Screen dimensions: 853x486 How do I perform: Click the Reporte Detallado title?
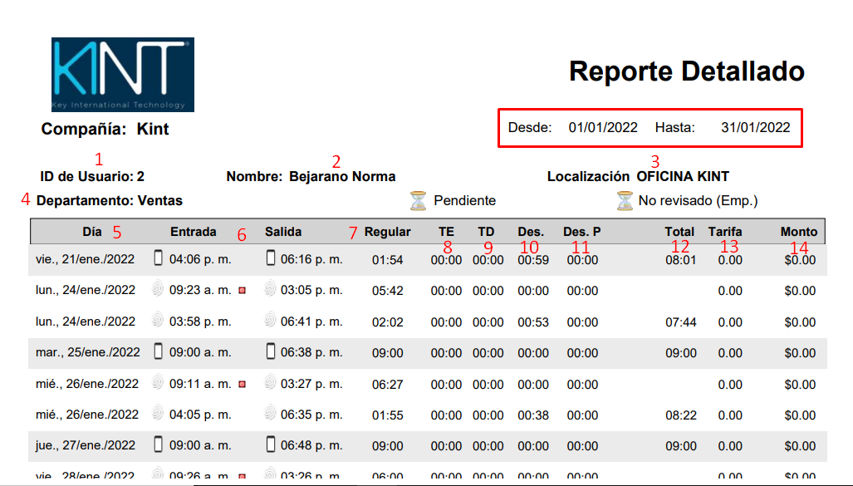pos(686,71)
